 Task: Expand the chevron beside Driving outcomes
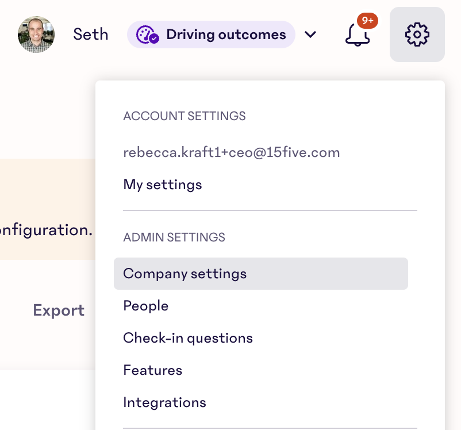pos(310,34)
